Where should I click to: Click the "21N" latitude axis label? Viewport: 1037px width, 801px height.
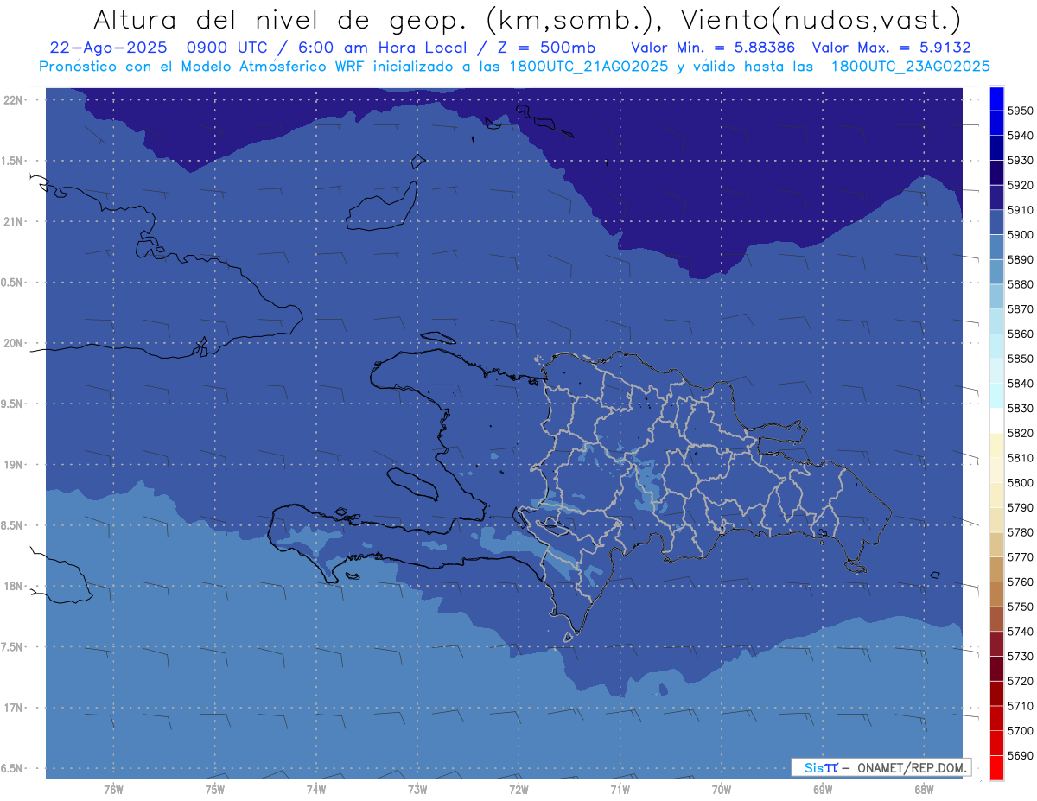tap(12, 222)
